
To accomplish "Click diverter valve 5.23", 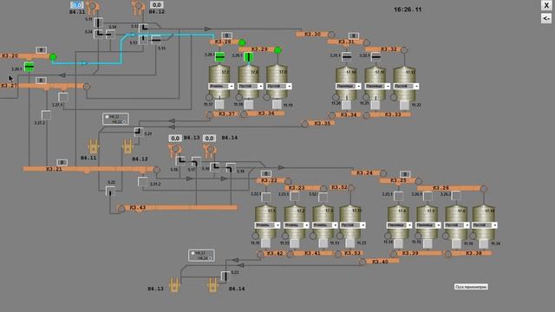I will pos(225,276).
